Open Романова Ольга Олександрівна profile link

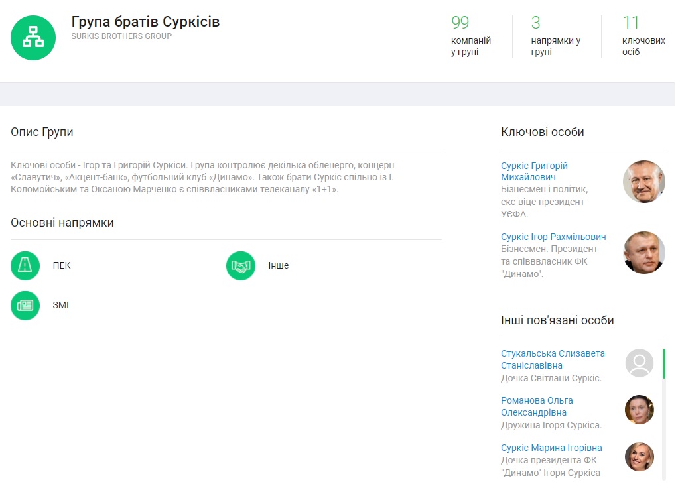537,406
